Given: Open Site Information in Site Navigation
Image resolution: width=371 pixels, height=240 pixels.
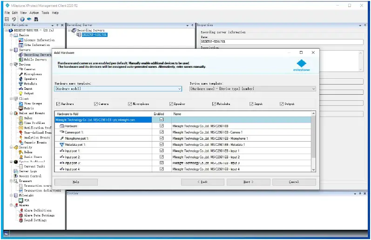Looking at the screenshot, I should 37,45.
